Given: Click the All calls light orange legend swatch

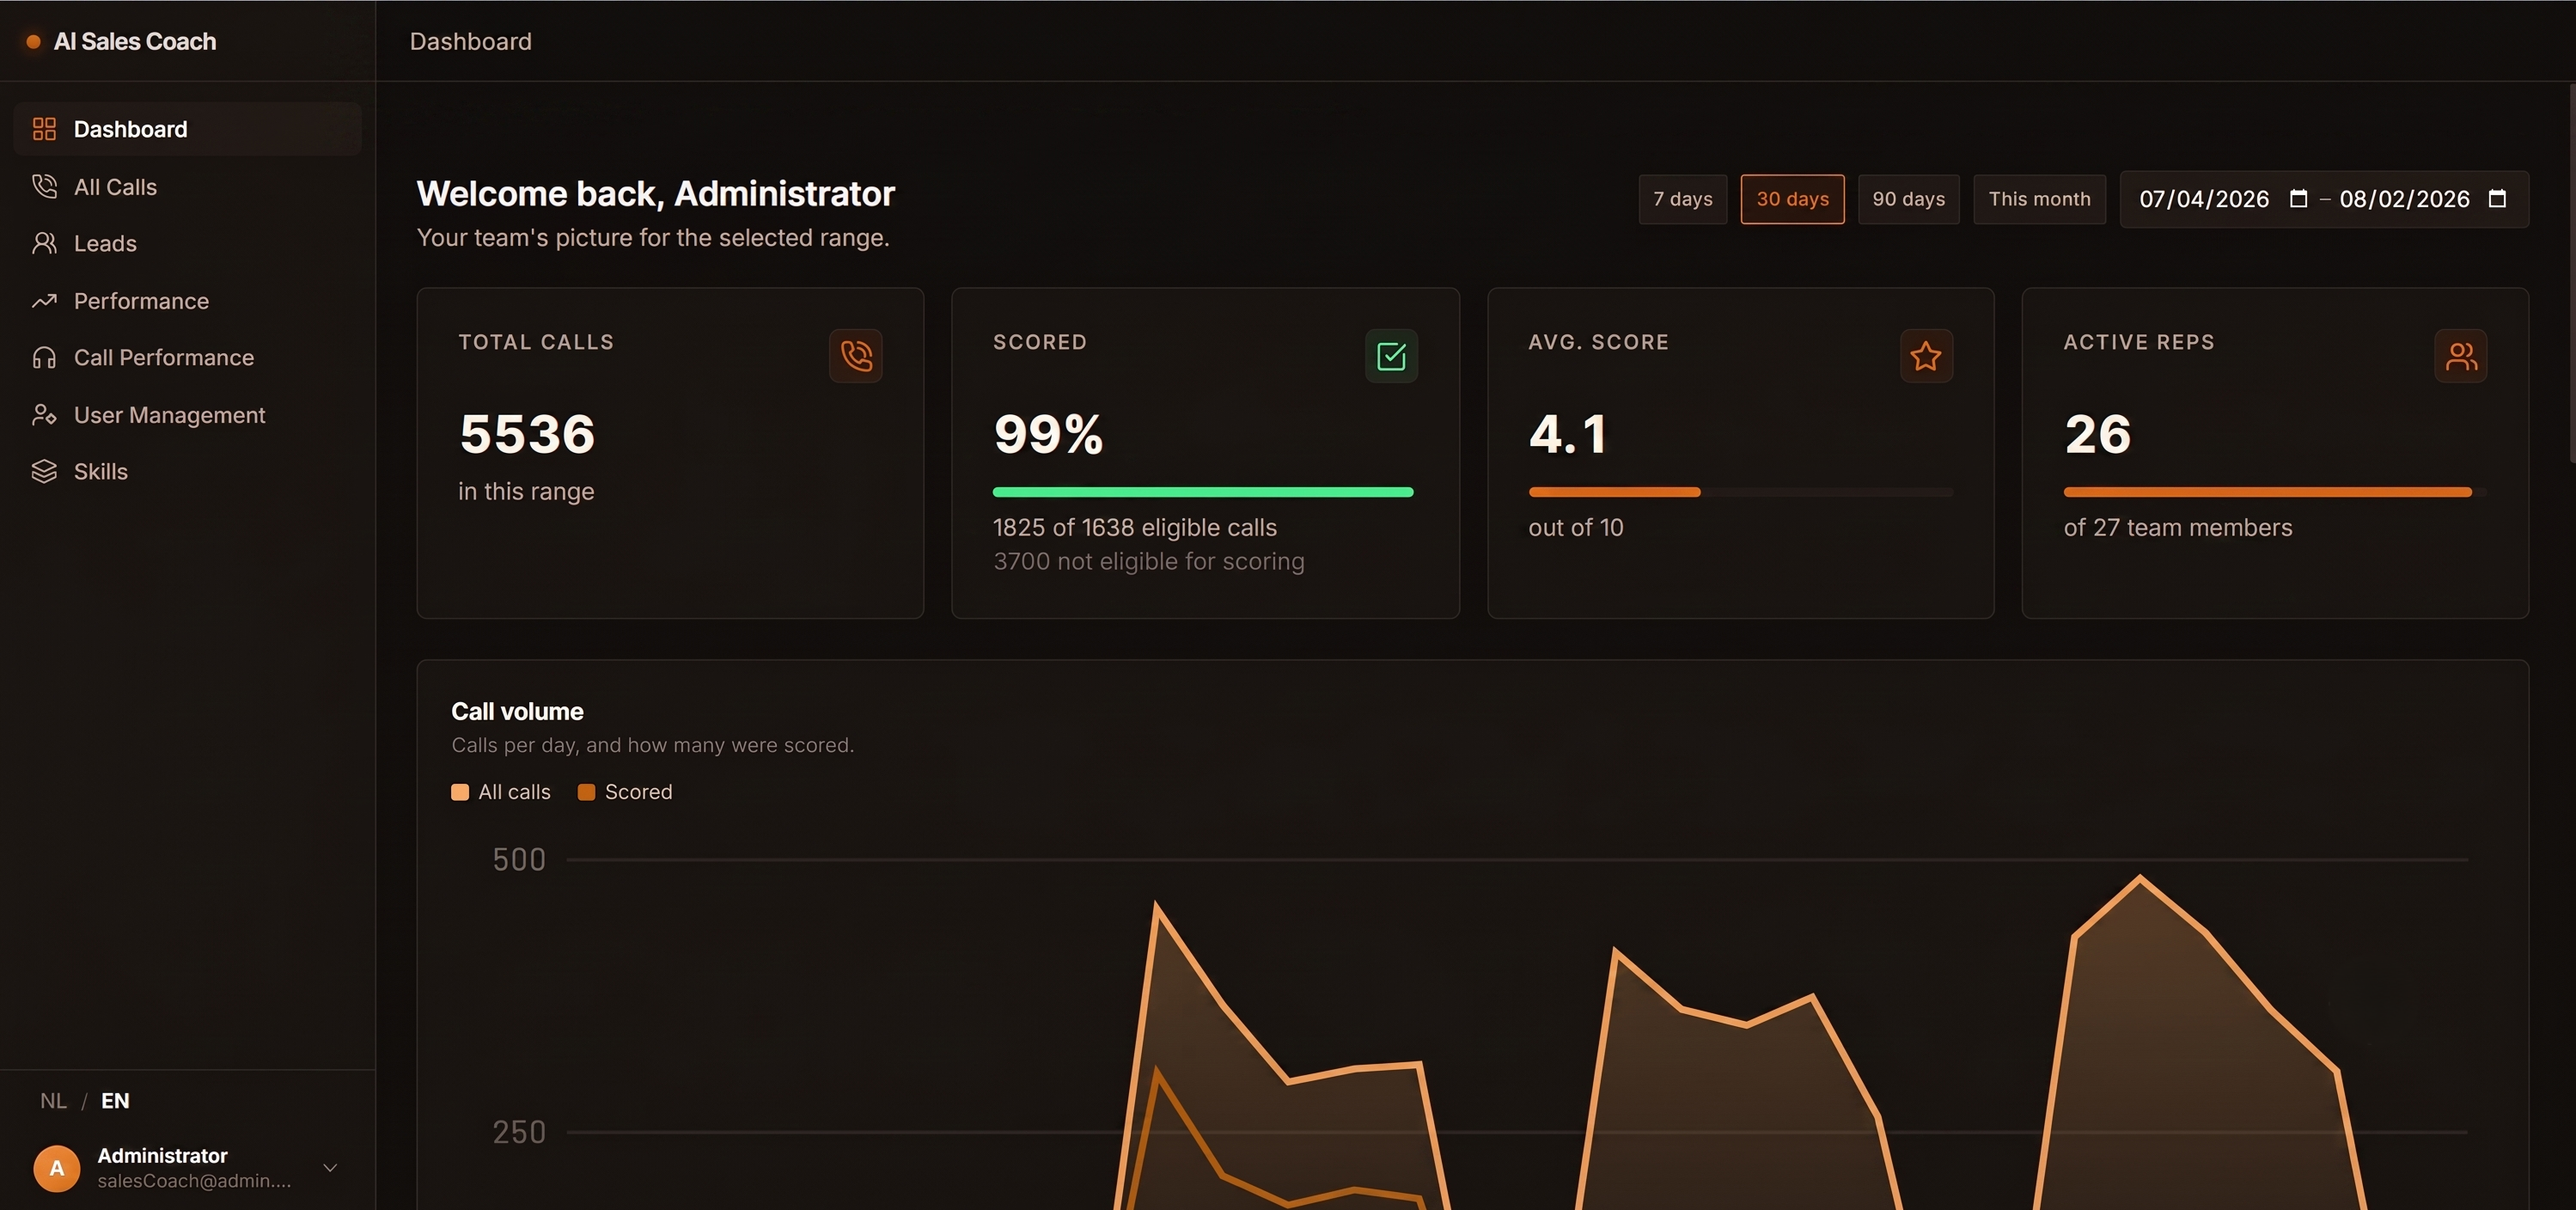Looking at the screenshot, I should tap(460, 792).
